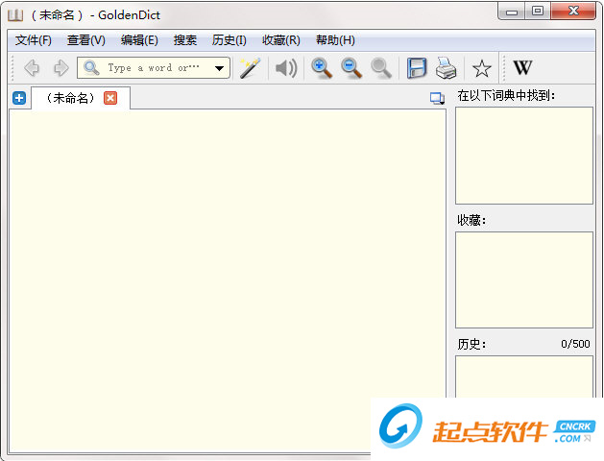Click the 历史 history list pane
Screen dimensions: 604x461
524,376
